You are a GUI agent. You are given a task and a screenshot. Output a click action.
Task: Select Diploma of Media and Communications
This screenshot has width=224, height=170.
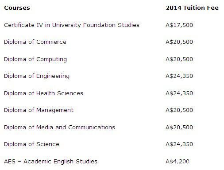(x=59, y=127)
